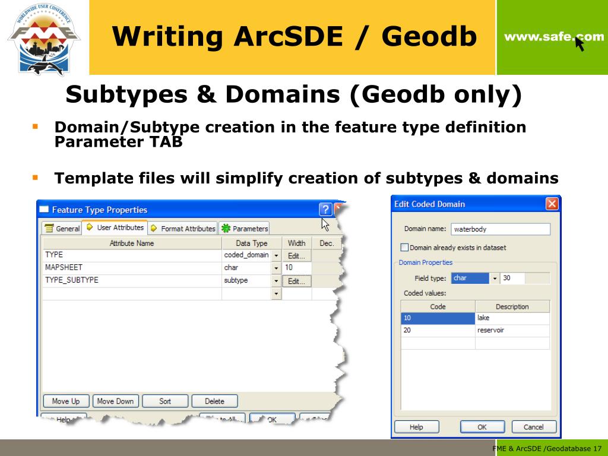Select the coded value code 10 cell
This screenshot has width=608, height=456.
(x=438, y=318)
